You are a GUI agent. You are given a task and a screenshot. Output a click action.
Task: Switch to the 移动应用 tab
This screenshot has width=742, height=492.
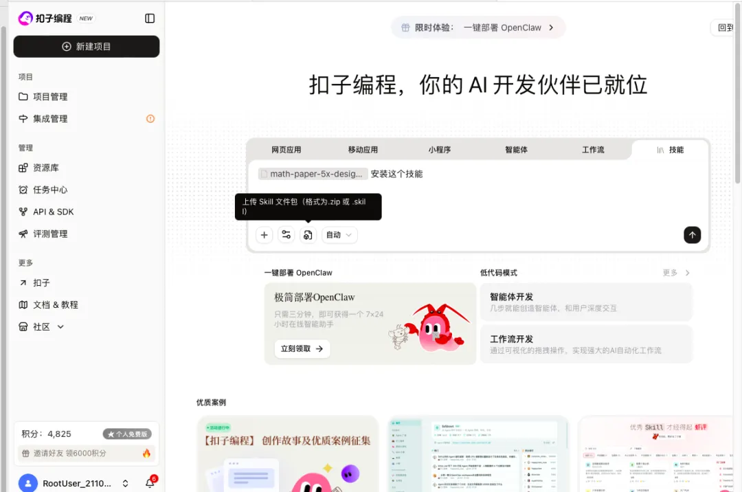pyautogui.click(x=363, y=150)
